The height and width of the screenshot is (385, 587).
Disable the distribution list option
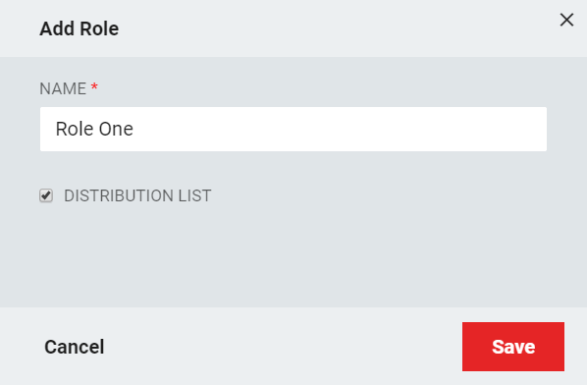click(46, 195)
